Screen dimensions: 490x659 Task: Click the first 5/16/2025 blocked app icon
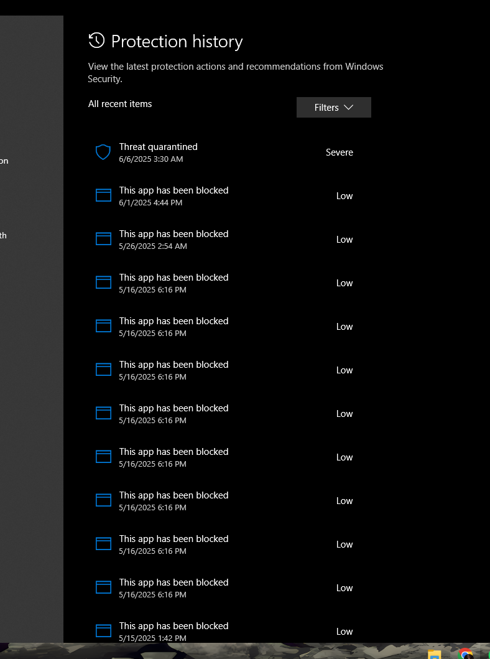point(103,283)
